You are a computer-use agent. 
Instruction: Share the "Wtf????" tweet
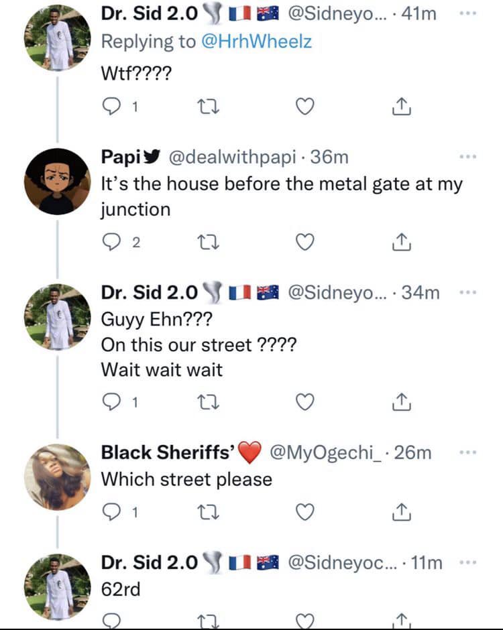click(400, 106)
